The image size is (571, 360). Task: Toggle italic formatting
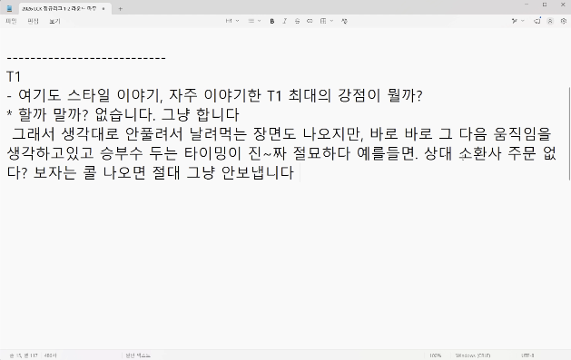coord(285,21)
